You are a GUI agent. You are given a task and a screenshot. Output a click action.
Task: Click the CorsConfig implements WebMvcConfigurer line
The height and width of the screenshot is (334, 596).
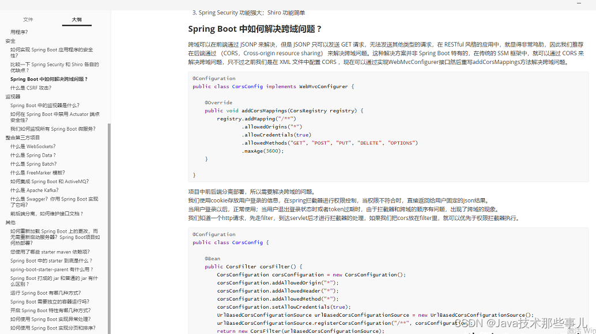coord(273,86)
